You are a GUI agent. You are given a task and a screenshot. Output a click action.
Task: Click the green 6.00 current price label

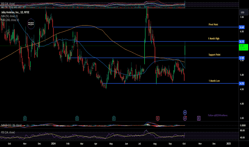[x=243, y=47]
